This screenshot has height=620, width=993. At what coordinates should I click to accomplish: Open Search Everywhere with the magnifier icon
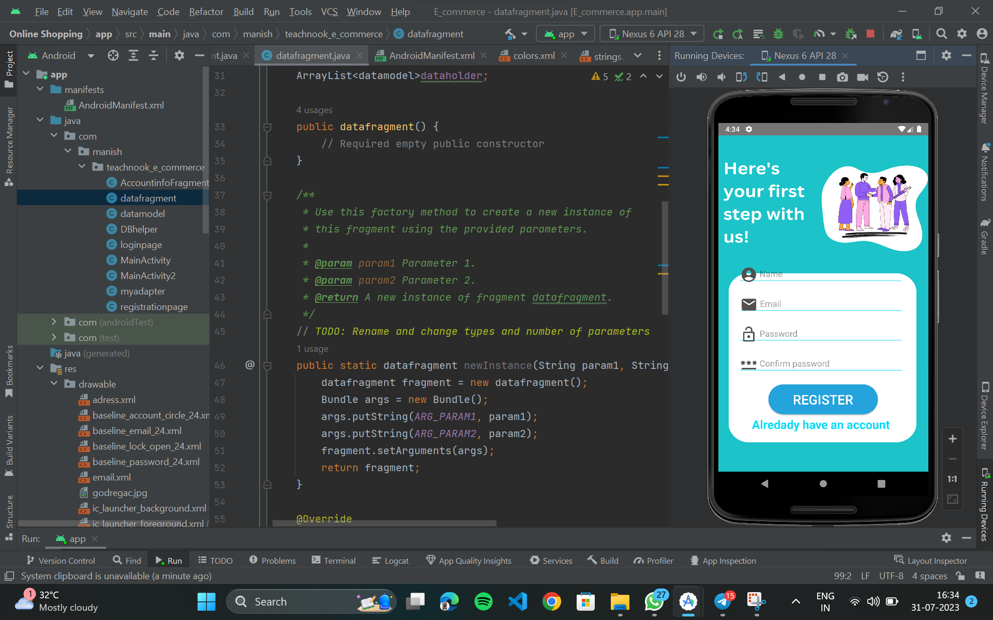(x=941, y=34)
